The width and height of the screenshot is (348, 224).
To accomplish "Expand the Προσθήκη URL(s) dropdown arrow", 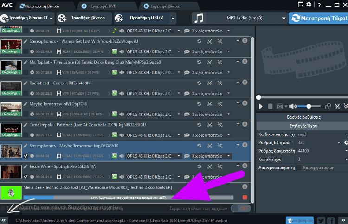I will [173, 18].
